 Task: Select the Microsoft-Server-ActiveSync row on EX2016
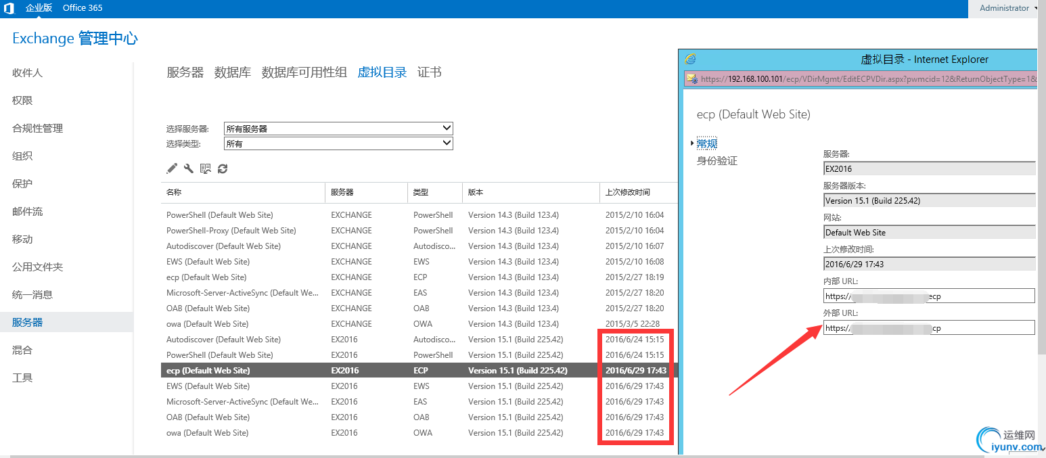[419, 402]
